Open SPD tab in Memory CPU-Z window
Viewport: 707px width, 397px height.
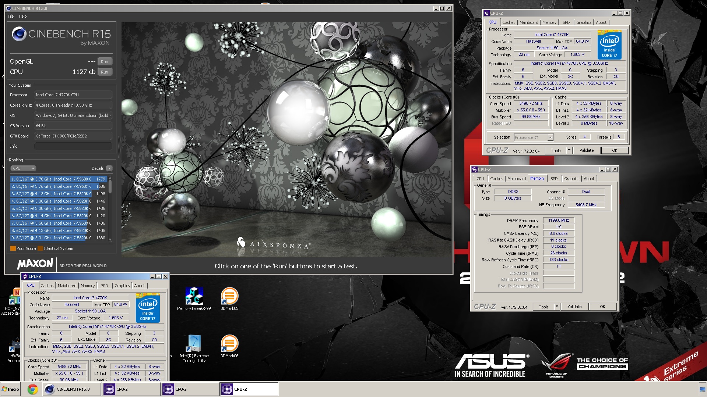pos(554,179)
